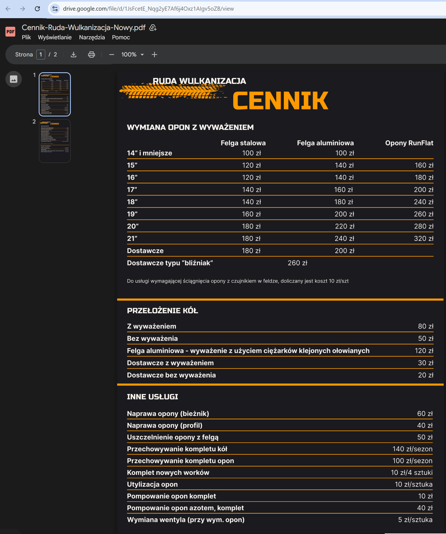Click the INNE USŁUGI heading

[x=152, y=397]
